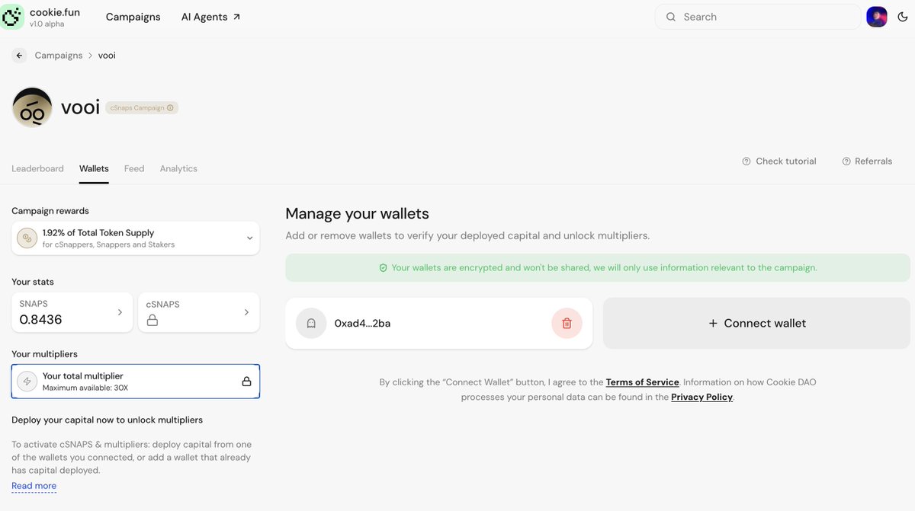The image size is (915, 511).
Task: Go back using the arrow button
Action: coord(19,56)
